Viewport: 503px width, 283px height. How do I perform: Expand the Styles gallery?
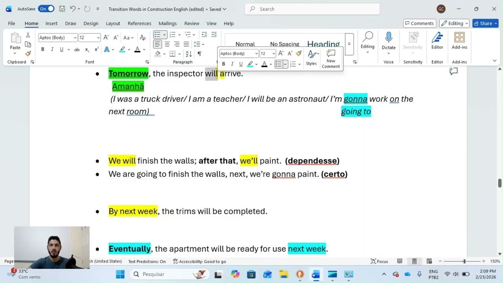349,44
